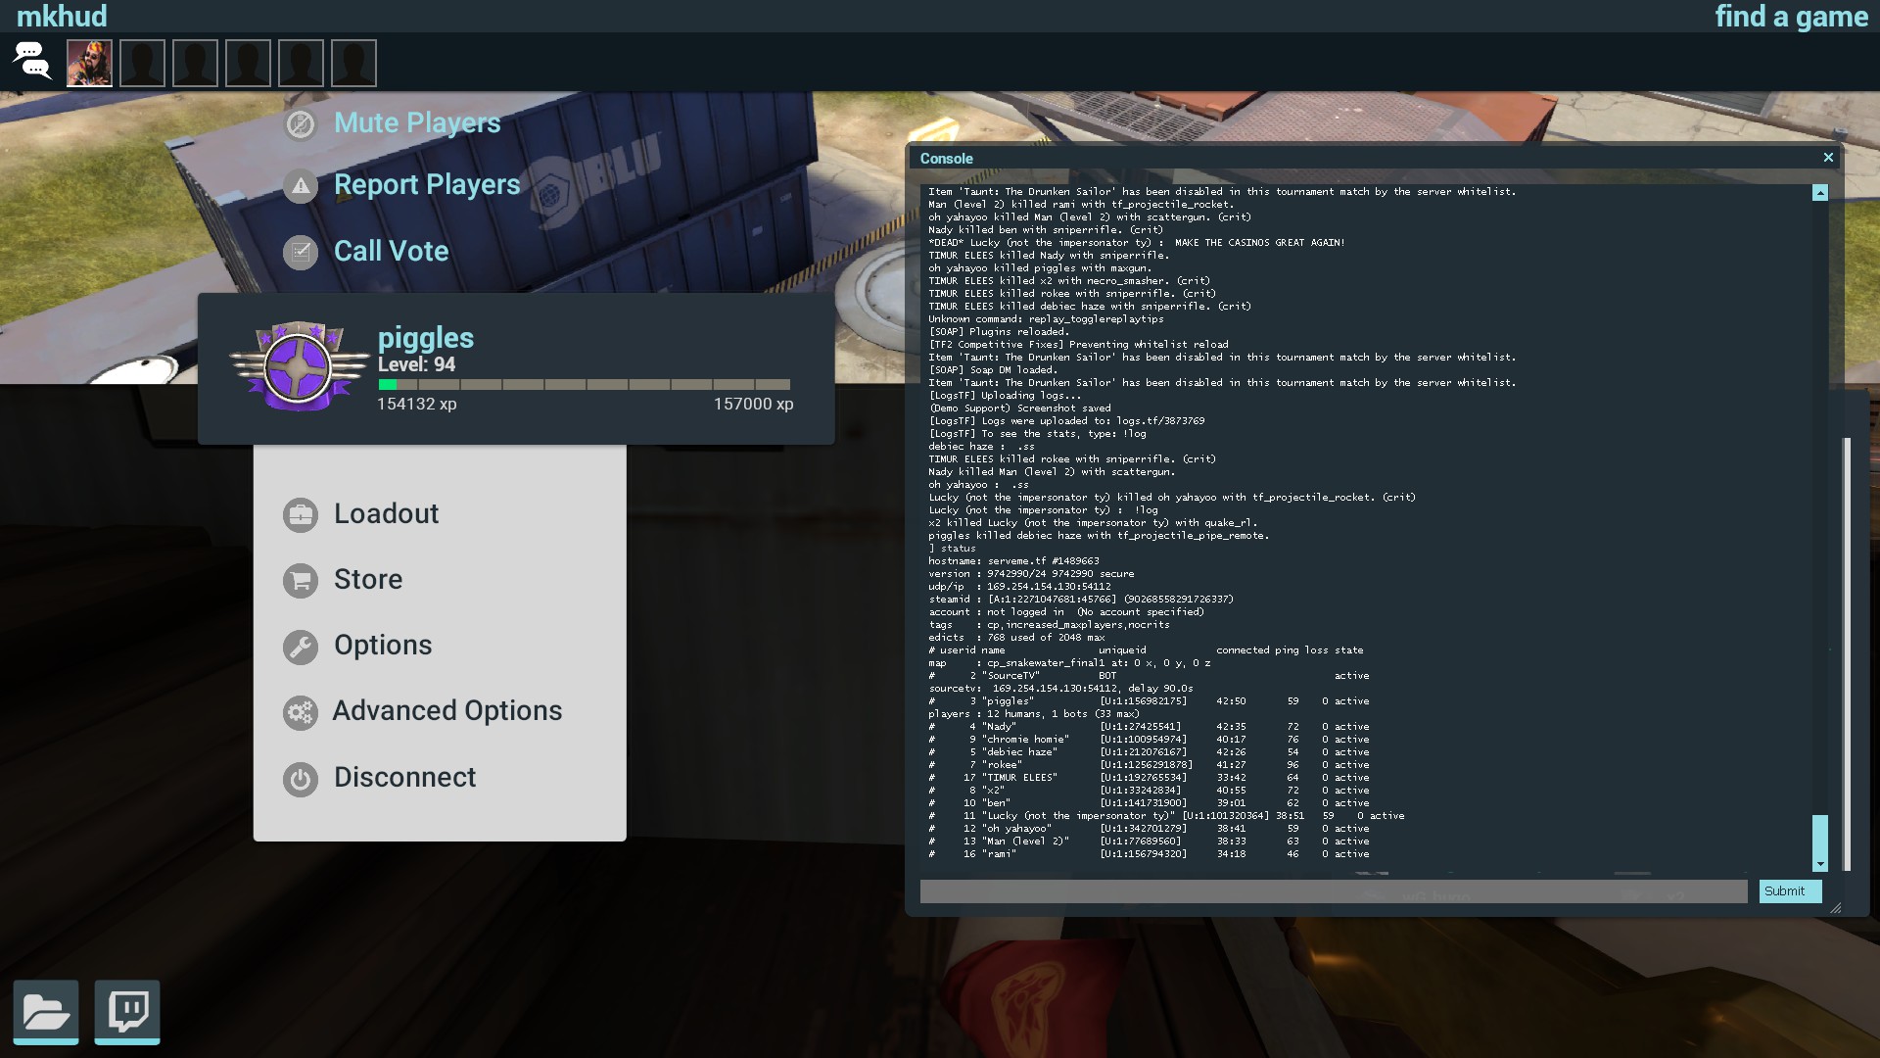This screenshot has width=1880, height=1058.
Task: Click the Loadout briefcase icon
Action: pos(301,514)
